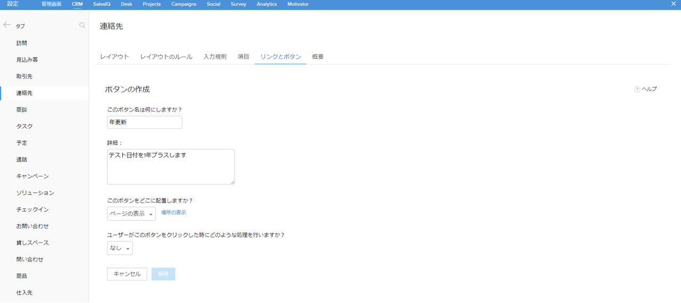Click the 保存 button
Image resolution: width=681 pixels, height=303 pixels.
[x=163, y=274]
